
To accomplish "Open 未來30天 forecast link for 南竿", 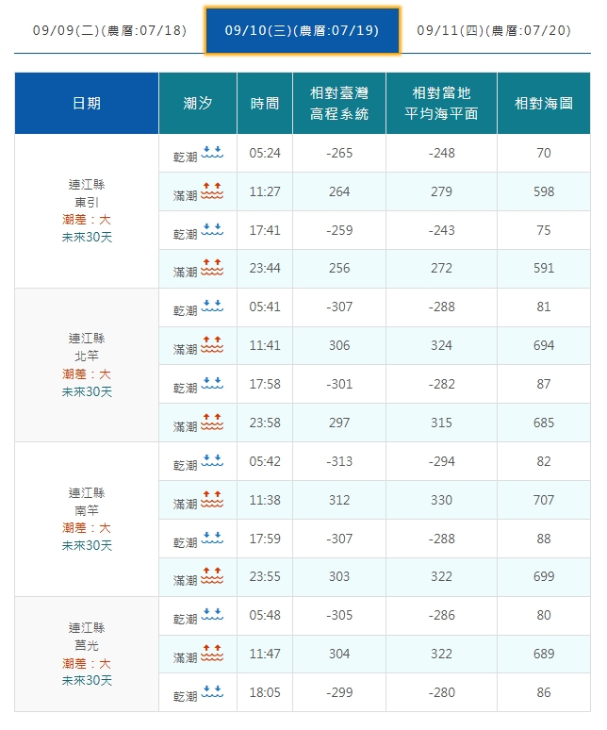I will point(87,545).
